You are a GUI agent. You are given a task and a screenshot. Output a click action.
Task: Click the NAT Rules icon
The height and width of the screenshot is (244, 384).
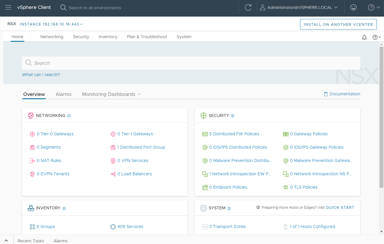32,161
